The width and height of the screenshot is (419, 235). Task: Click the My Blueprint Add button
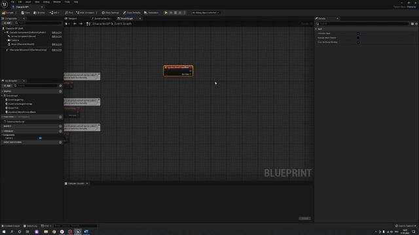(7, 86)
